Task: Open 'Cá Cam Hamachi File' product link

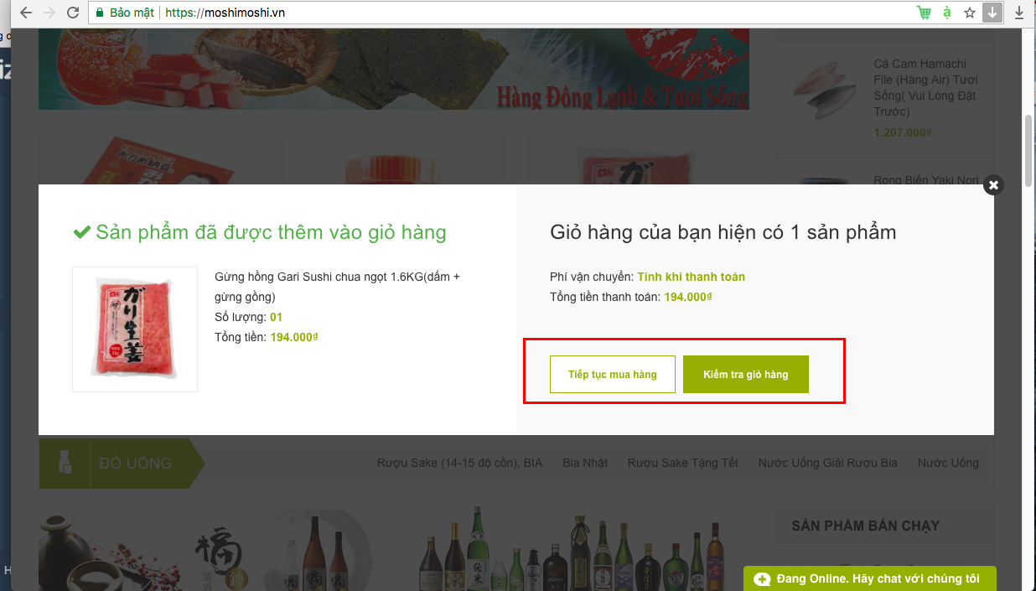Action: click(925, 87)
